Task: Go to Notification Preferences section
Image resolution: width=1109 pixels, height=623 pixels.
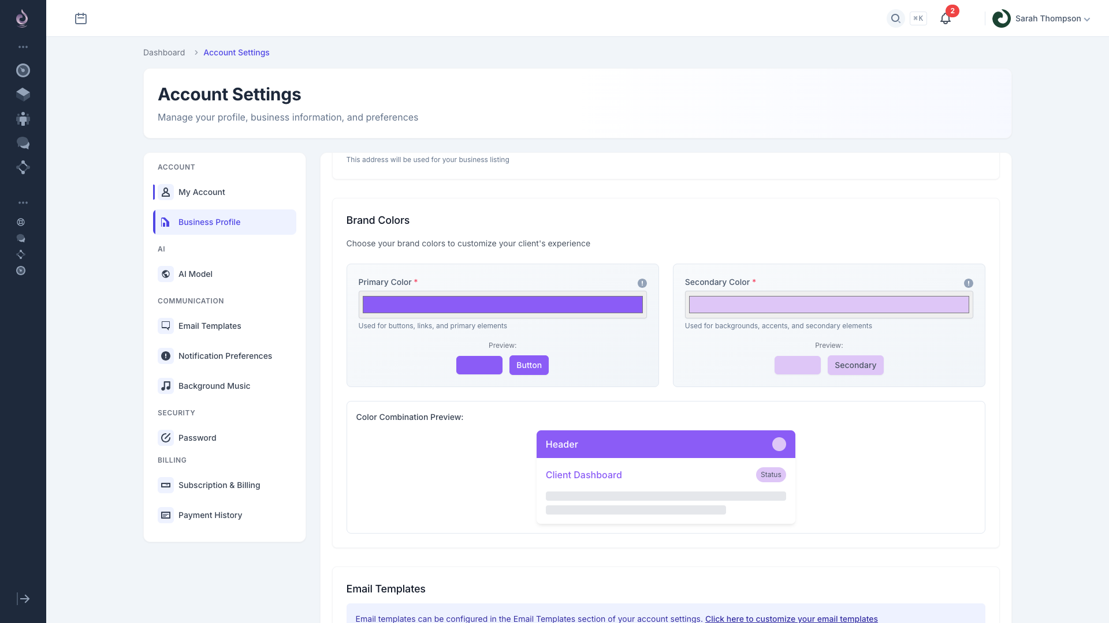Action: coord(225,356)
